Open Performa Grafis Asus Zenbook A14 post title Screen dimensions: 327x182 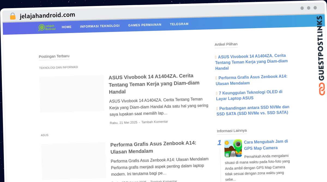(153, 147)
